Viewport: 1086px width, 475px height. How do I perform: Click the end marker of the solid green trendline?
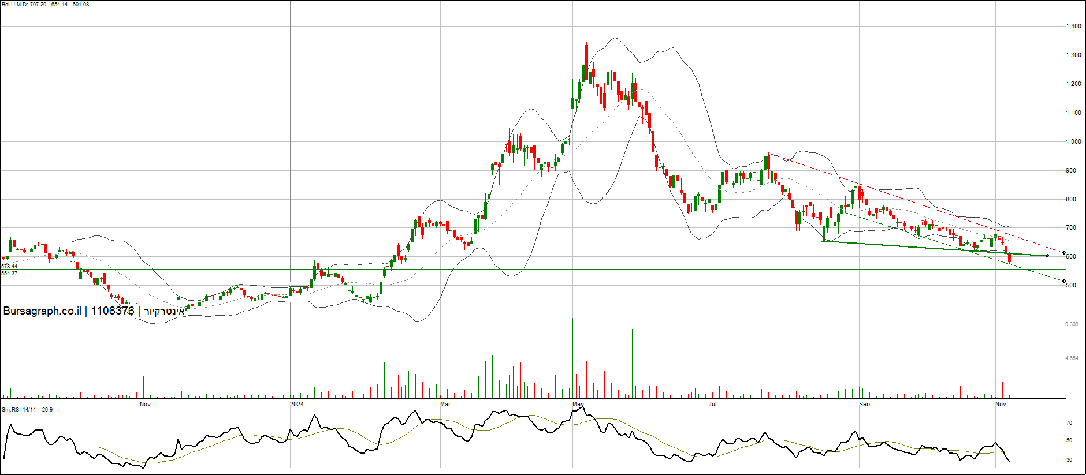point(1047,256)
